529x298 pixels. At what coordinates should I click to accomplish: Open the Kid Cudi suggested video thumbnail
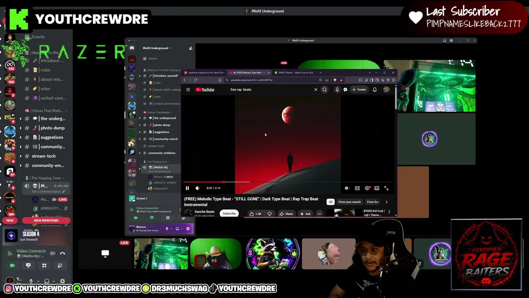[x=344, y=214]
